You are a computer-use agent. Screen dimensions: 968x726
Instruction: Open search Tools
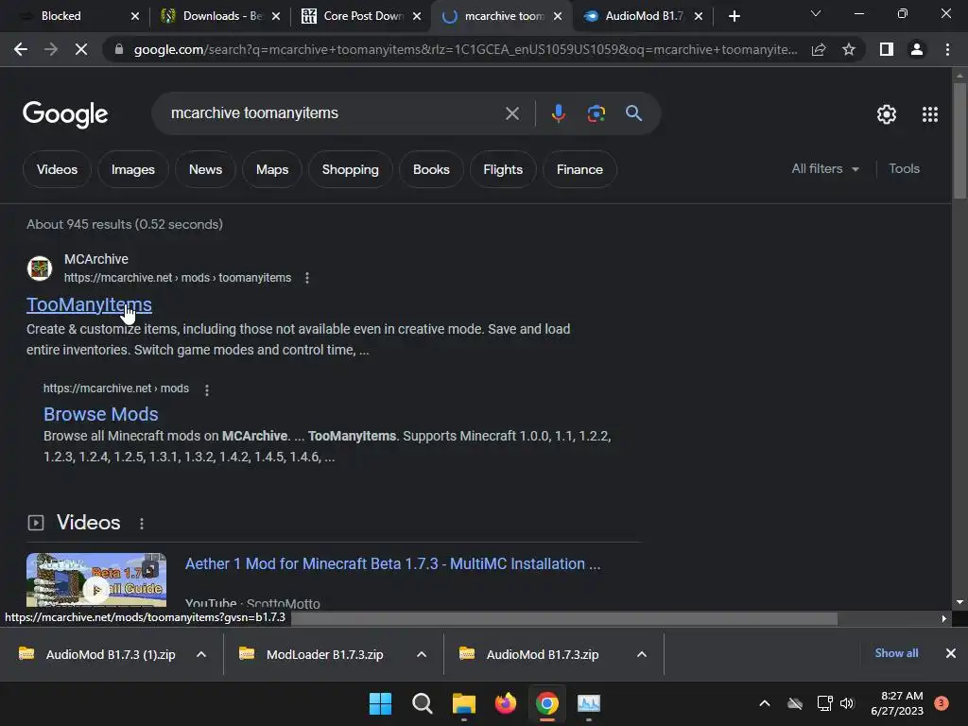click(x=904, y=168)
